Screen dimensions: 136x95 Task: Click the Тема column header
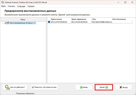[102, 19]
